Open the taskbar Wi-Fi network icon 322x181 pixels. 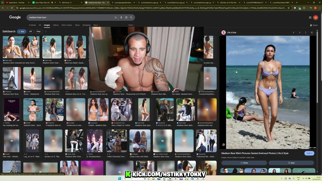[x=303, y=178]
